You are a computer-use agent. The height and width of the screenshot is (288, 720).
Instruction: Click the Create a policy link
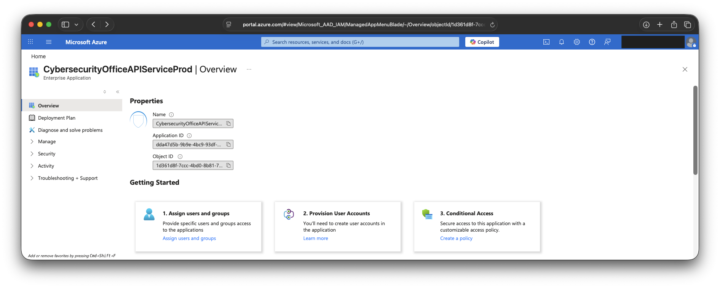456,238
